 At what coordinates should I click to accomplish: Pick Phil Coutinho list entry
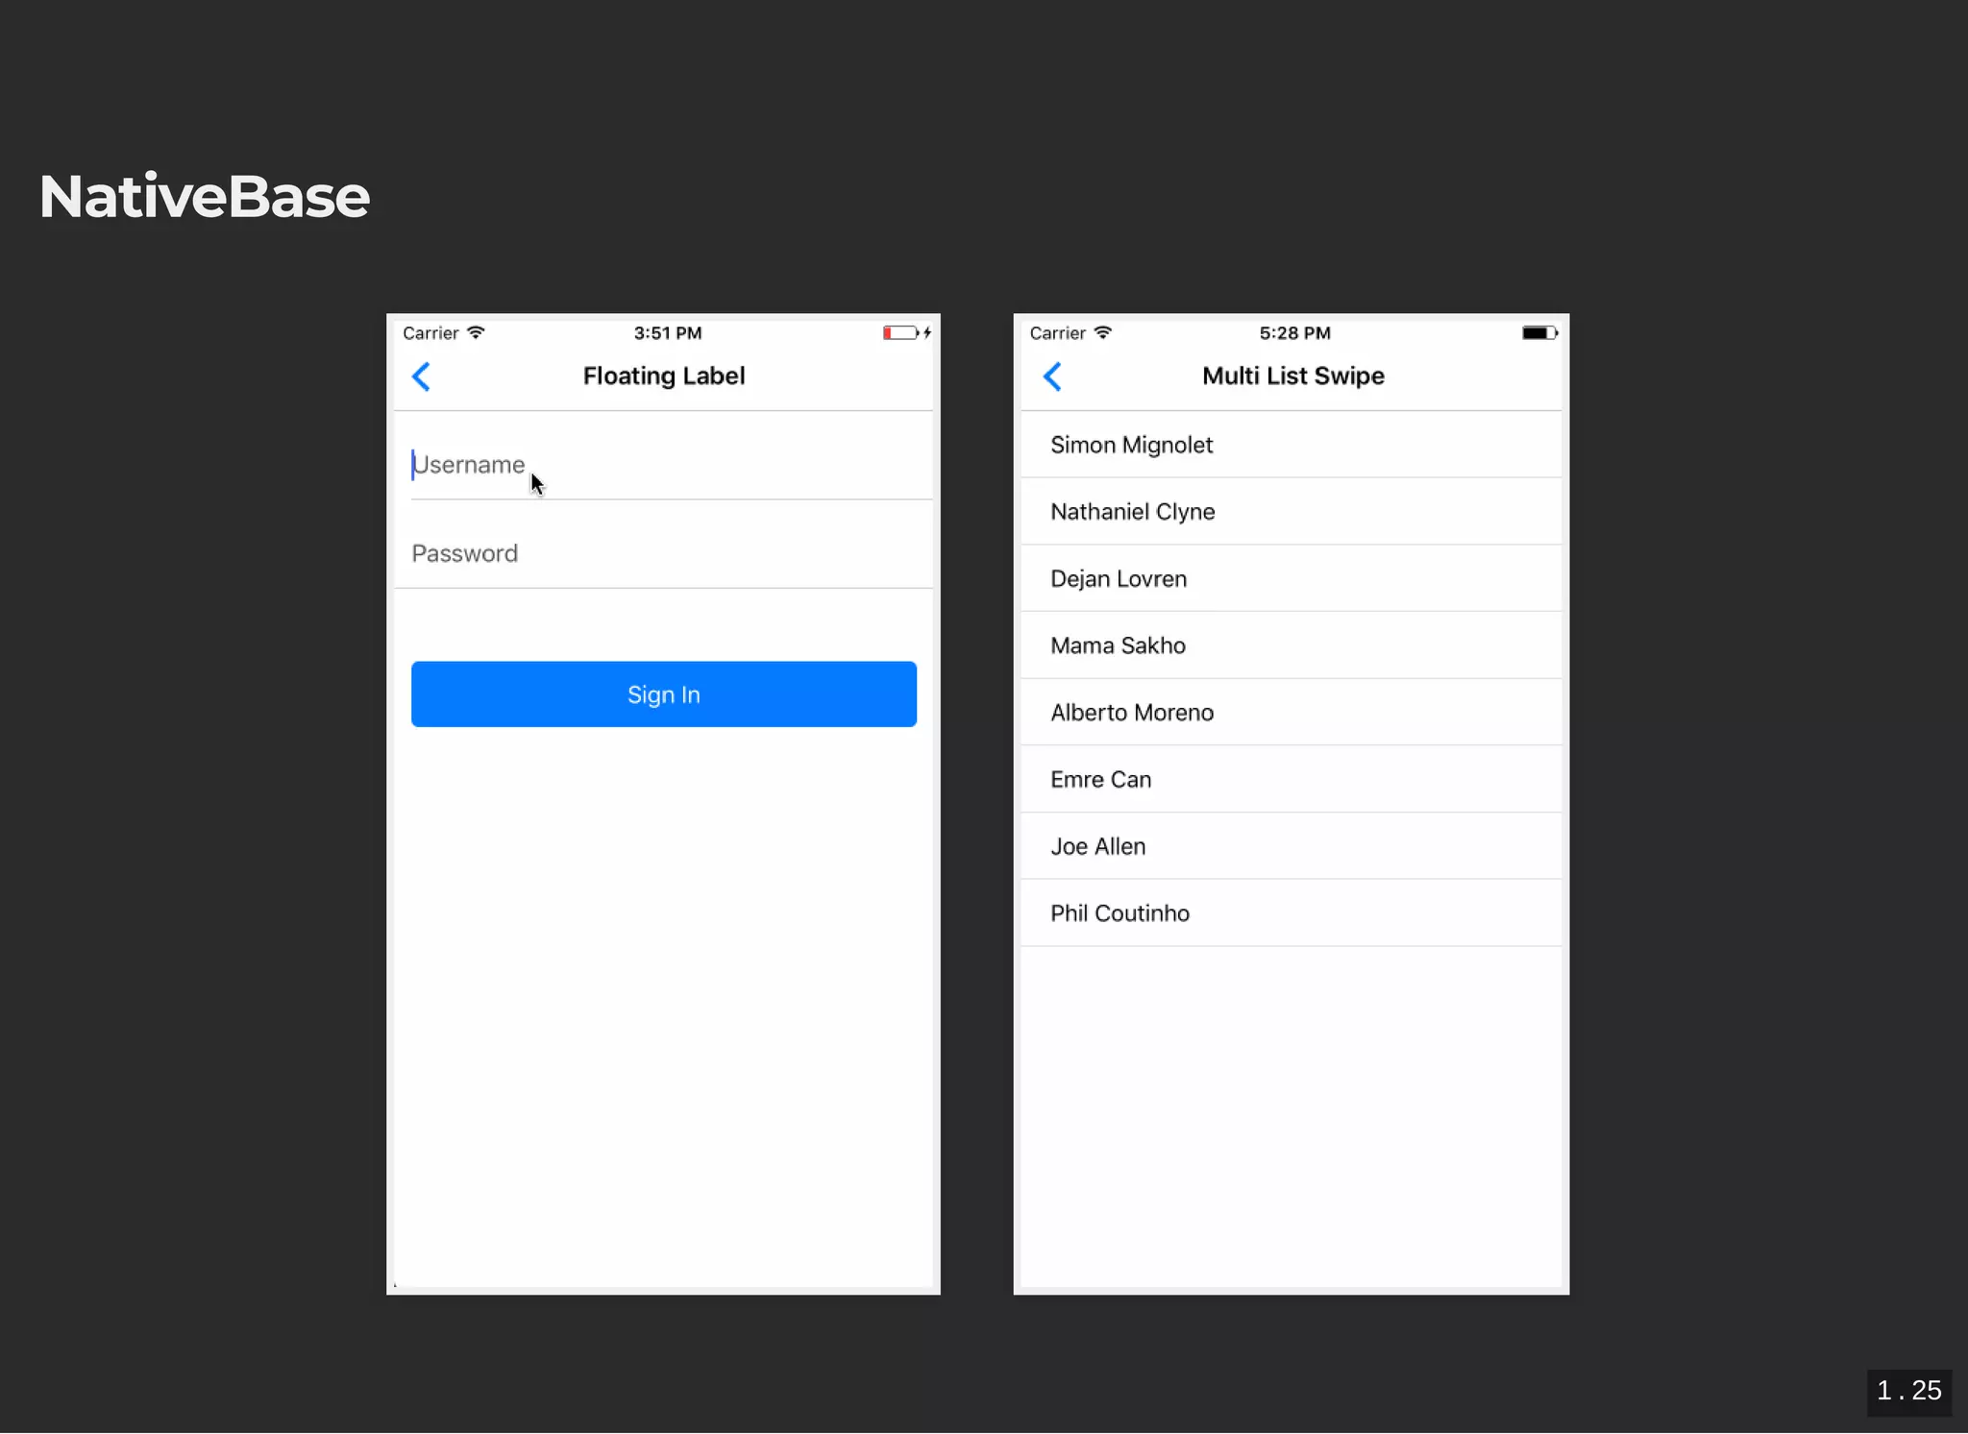coord(1291,913)
